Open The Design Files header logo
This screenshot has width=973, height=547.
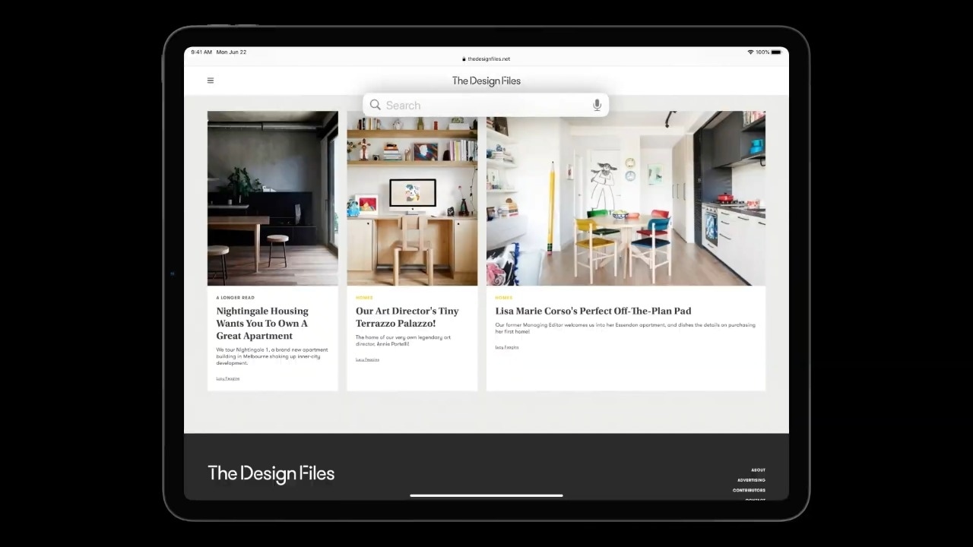(486, 81)
